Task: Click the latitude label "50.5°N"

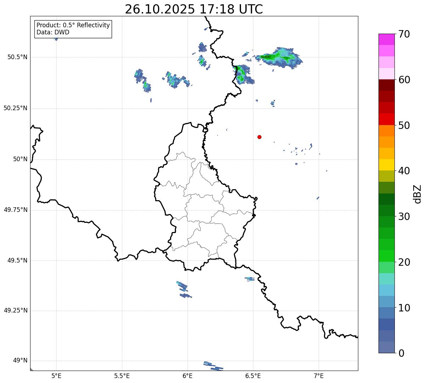Action: click(x=17, y=57)
